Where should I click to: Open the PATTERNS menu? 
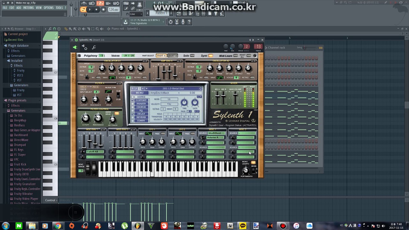coord(28,8)
